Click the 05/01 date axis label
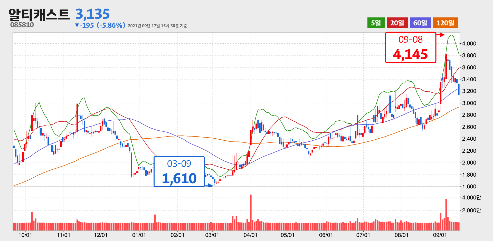This screenshot has width=493, height=241. coord(288,235)
